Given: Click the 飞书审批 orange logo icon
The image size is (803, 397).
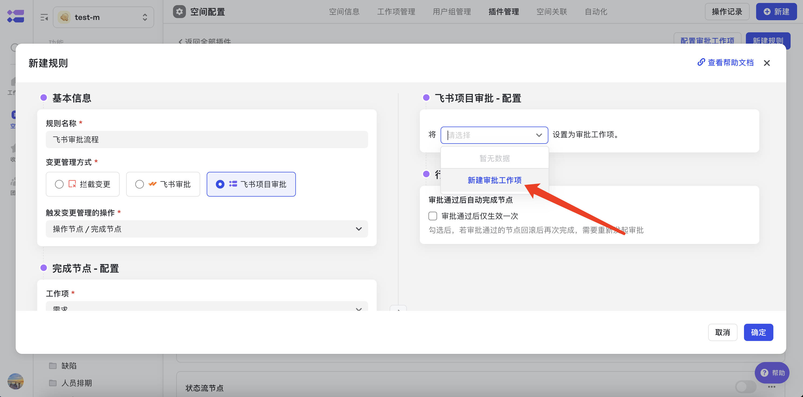Looking at the screenshot, I should pos(153,184).
